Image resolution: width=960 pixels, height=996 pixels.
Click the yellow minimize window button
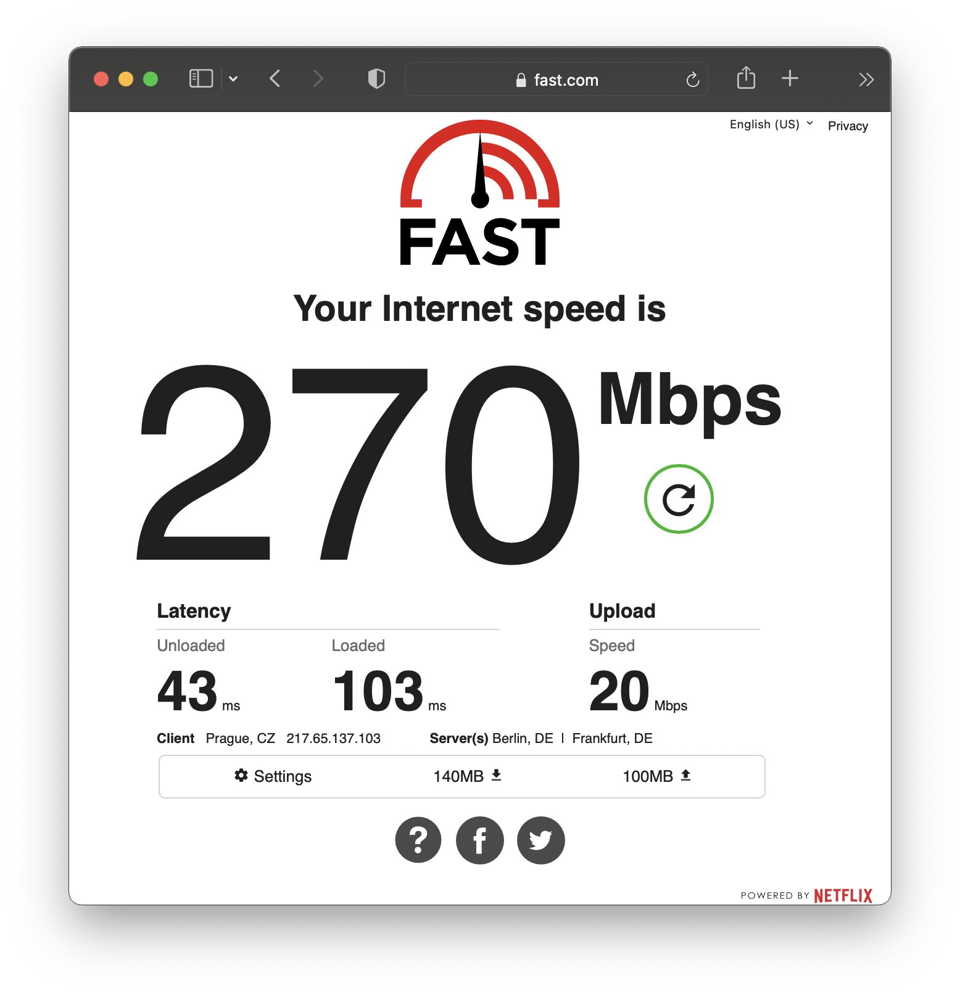[x=126, y=79]
